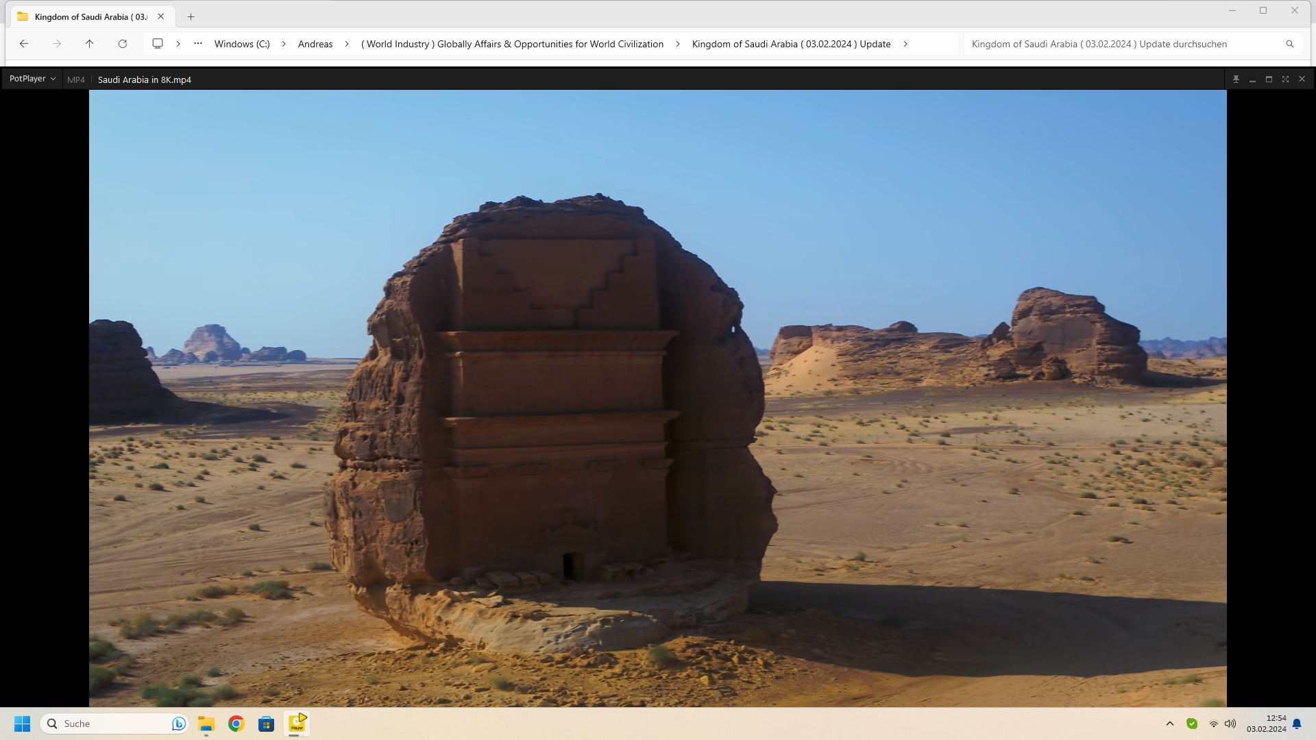Click the taskbar Suche search box

(x=114, y=724)
